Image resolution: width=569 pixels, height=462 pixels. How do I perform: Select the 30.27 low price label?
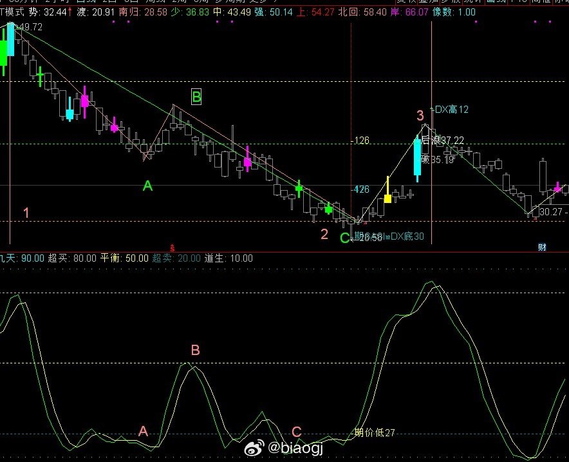click(x=550, y=211)
